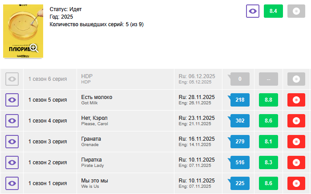Screen dimensions: 311x194
Task: Open the 'Мы это мы' episode link
Action: (94, 181)
